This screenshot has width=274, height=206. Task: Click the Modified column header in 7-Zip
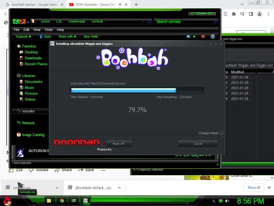(x=243, y=72)
